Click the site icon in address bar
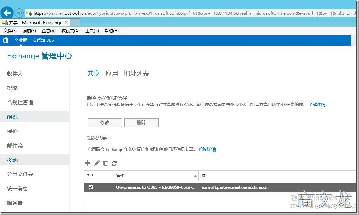 (x=29, y=13)
